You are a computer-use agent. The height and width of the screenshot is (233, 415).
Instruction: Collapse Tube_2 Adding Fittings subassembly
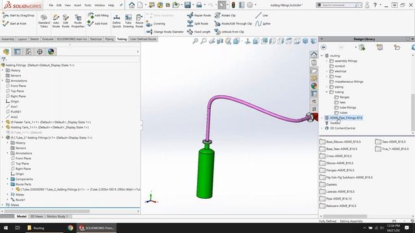coord(3,138)
